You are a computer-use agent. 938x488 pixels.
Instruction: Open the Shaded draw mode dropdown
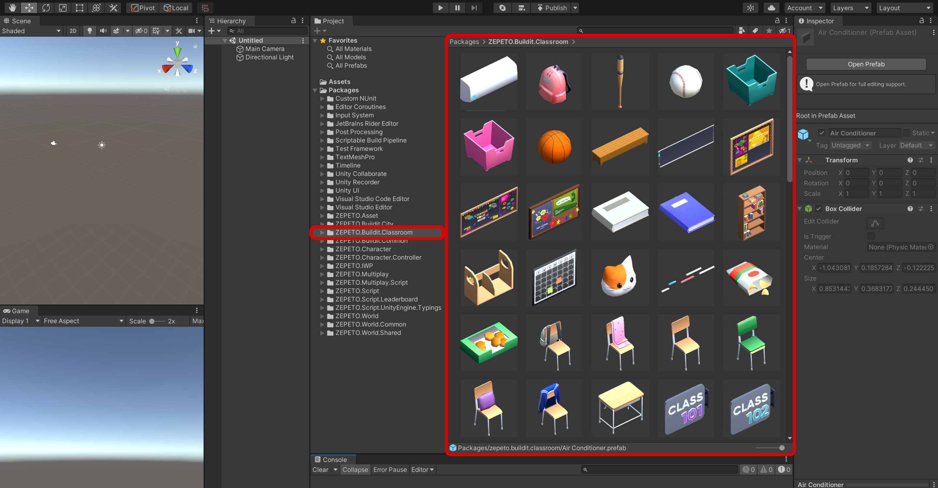pyautogui.click(x=31, y=31)
